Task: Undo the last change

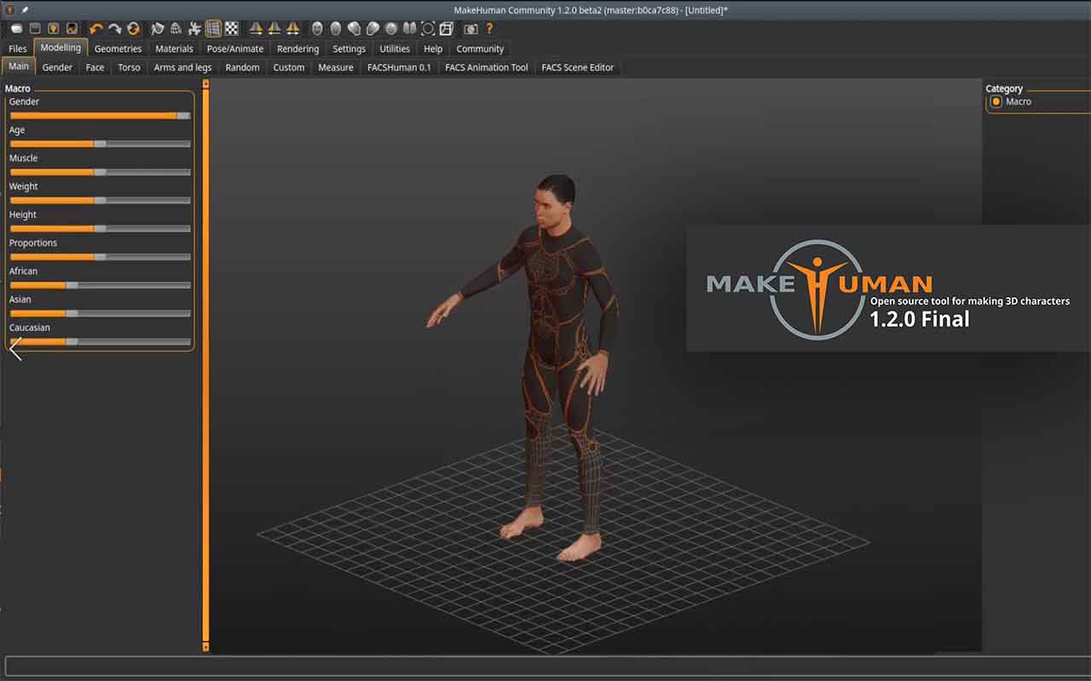Action: 94,27
